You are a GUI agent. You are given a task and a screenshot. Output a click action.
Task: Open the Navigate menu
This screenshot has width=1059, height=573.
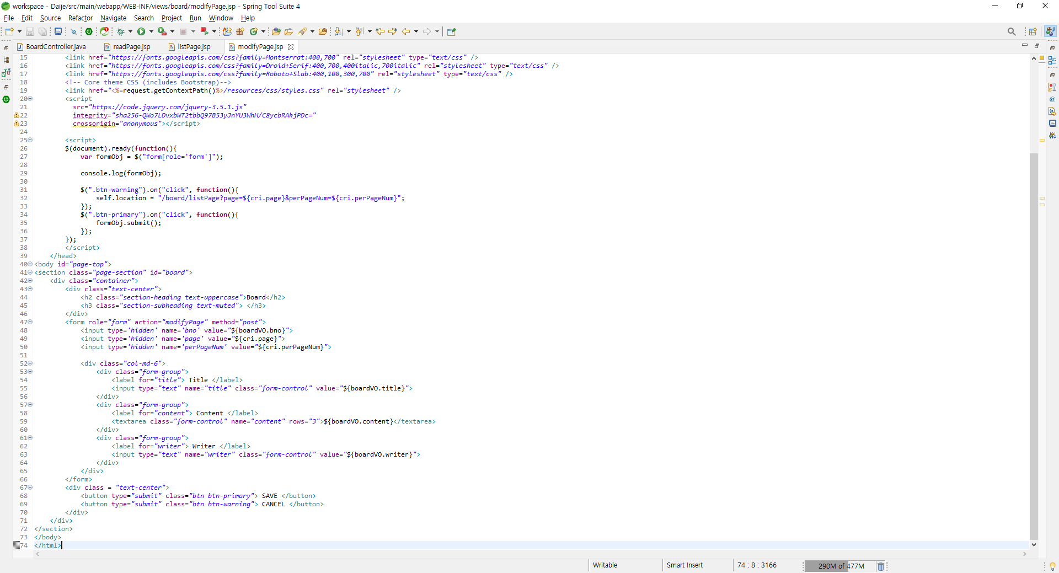tap(113, 18)
